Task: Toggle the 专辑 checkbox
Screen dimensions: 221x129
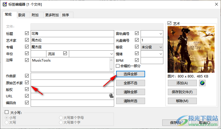Action: tap(27, 47)
